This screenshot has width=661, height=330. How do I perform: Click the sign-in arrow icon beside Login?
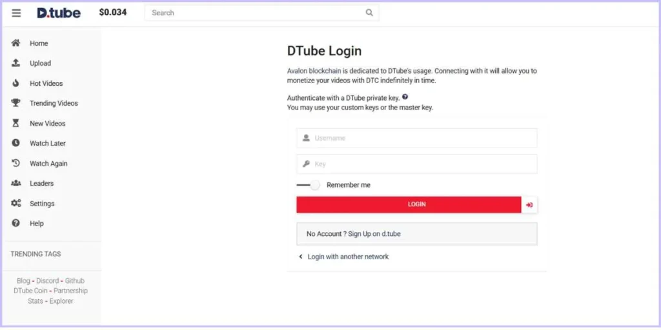[529, 205]
